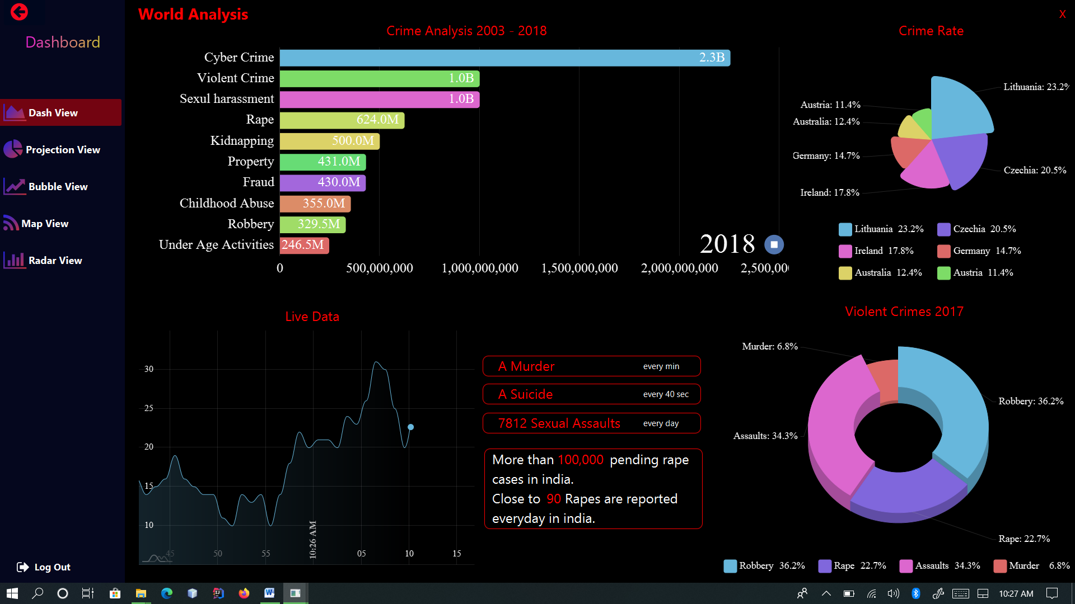This screenshot has width=1075, height=604.
Task: Click the Robbery legend color swatch
Action: point(730,566)
